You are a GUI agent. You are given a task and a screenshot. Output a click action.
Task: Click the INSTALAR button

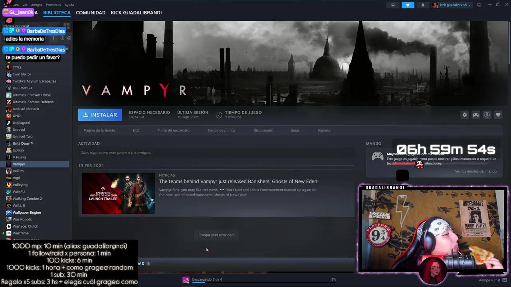click(x=100, y=115)
